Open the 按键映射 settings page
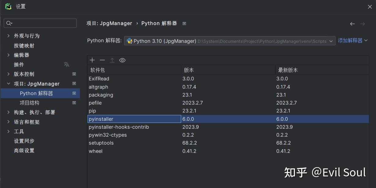Screen dimensions: 376x188 24,46
